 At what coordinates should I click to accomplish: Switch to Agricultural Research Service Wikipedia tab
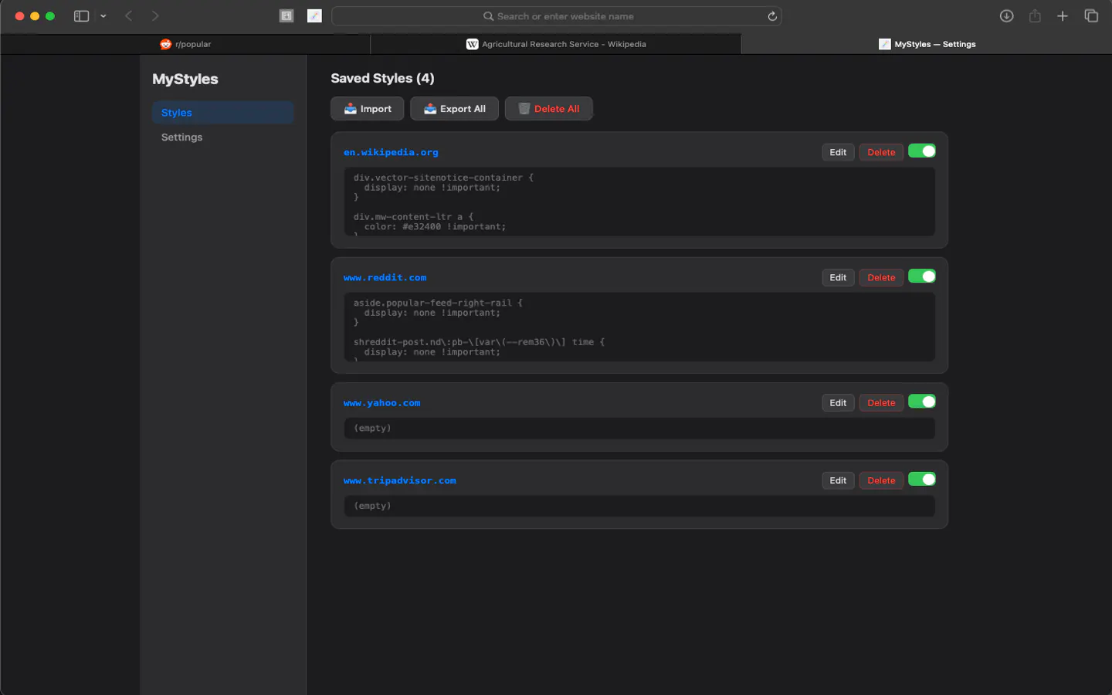[x=556, y=44]
